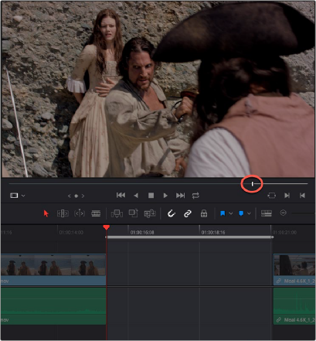Click the viewer jog bar playhead marker
The width and height of the screenshot is (316, 341).
(253, 184)
